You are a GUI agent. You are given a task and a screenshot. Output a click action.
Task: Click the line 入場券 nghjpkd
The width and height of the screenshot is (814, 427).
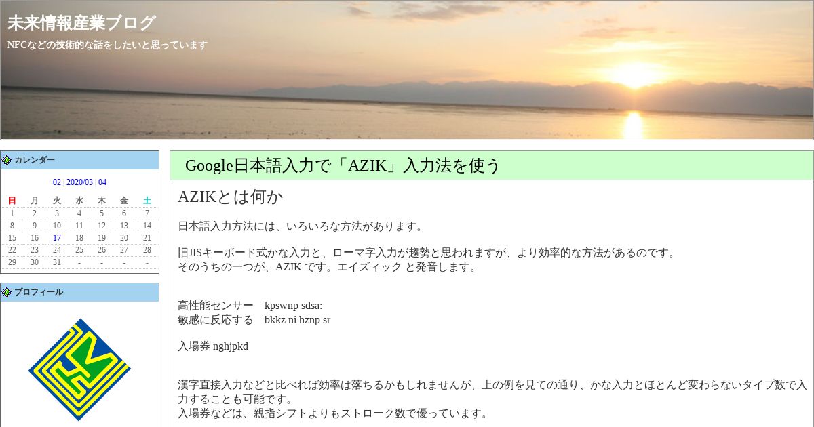click(213, 346)
